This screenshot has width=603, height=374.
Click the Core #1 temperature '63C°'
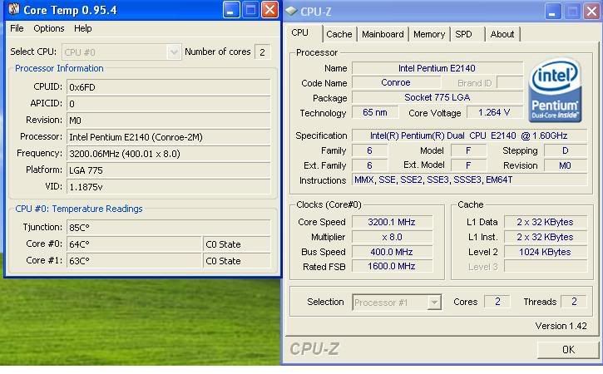click(134, 261)
